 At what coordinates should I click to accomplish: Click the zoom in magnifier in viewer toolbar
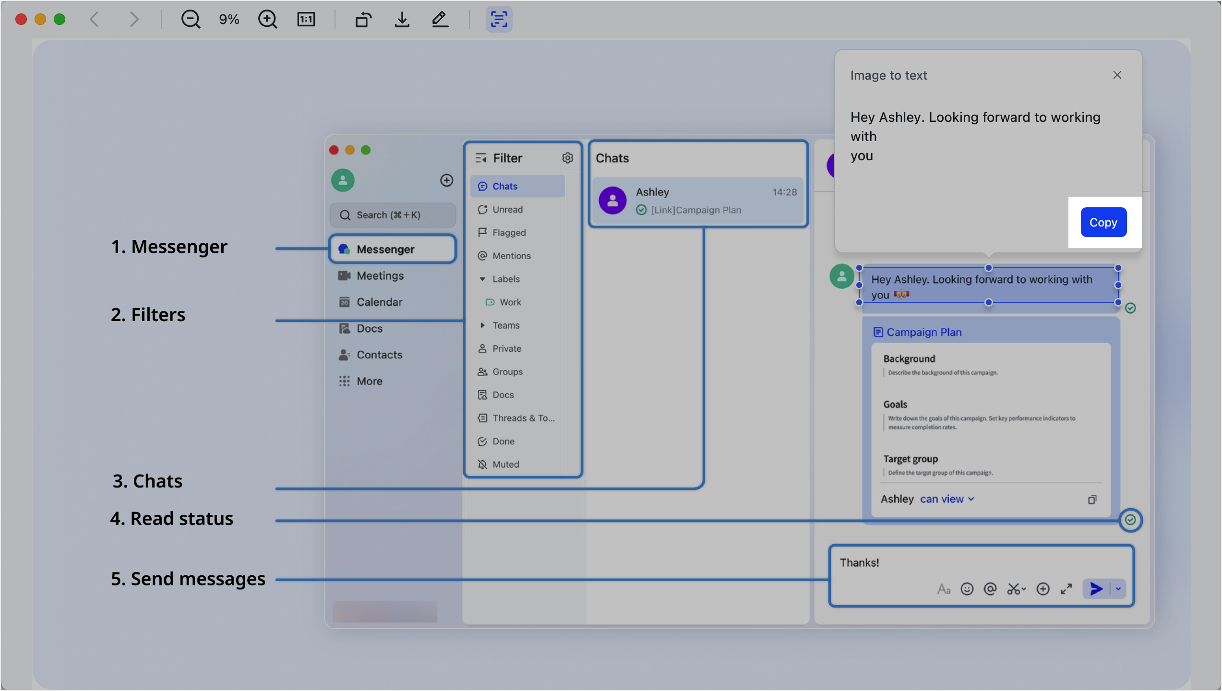point(267,19)
